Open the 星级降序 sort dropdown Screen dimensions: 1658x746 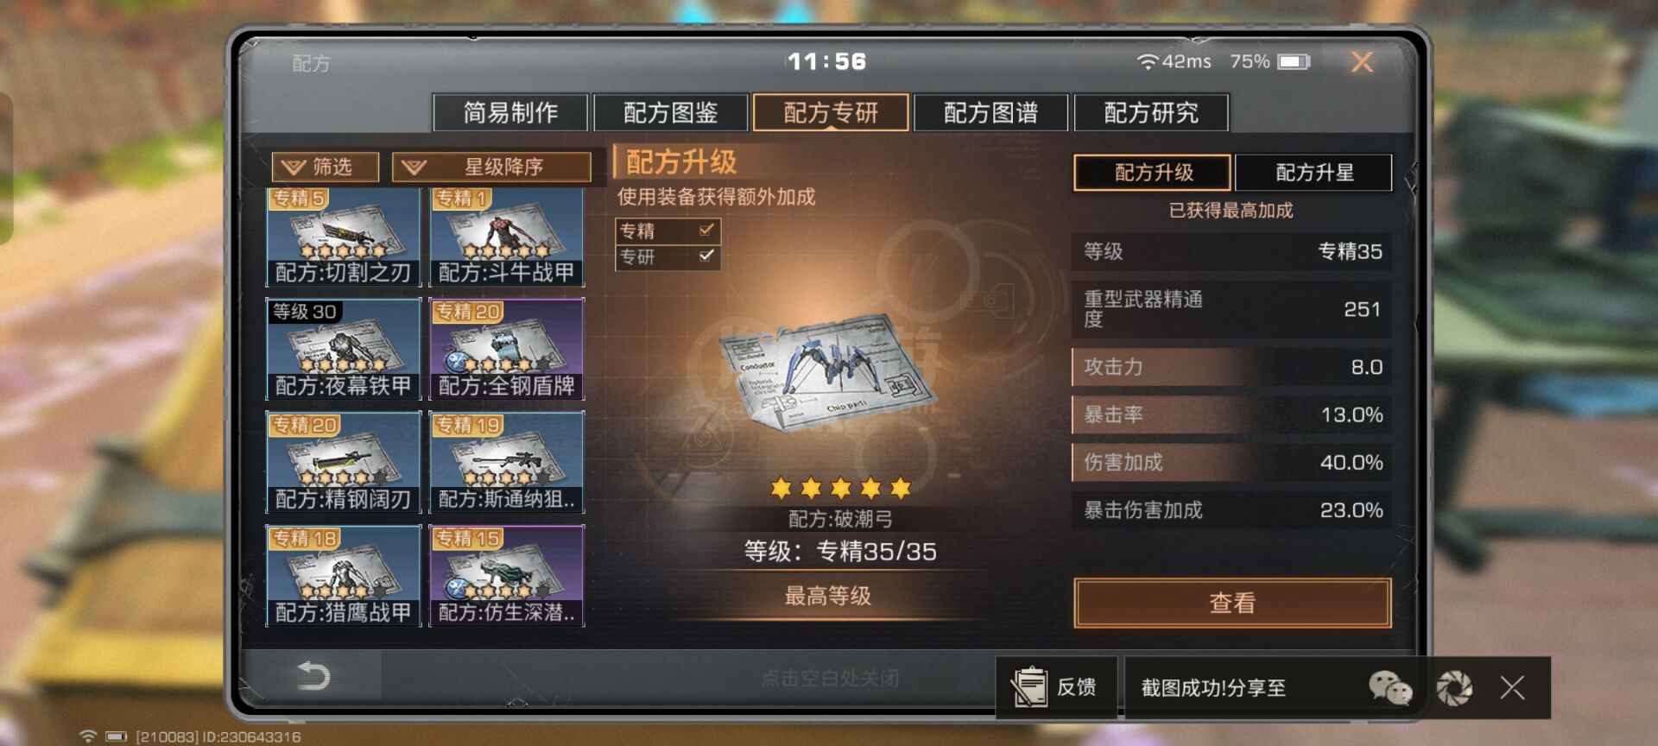[x=491, y=167]
